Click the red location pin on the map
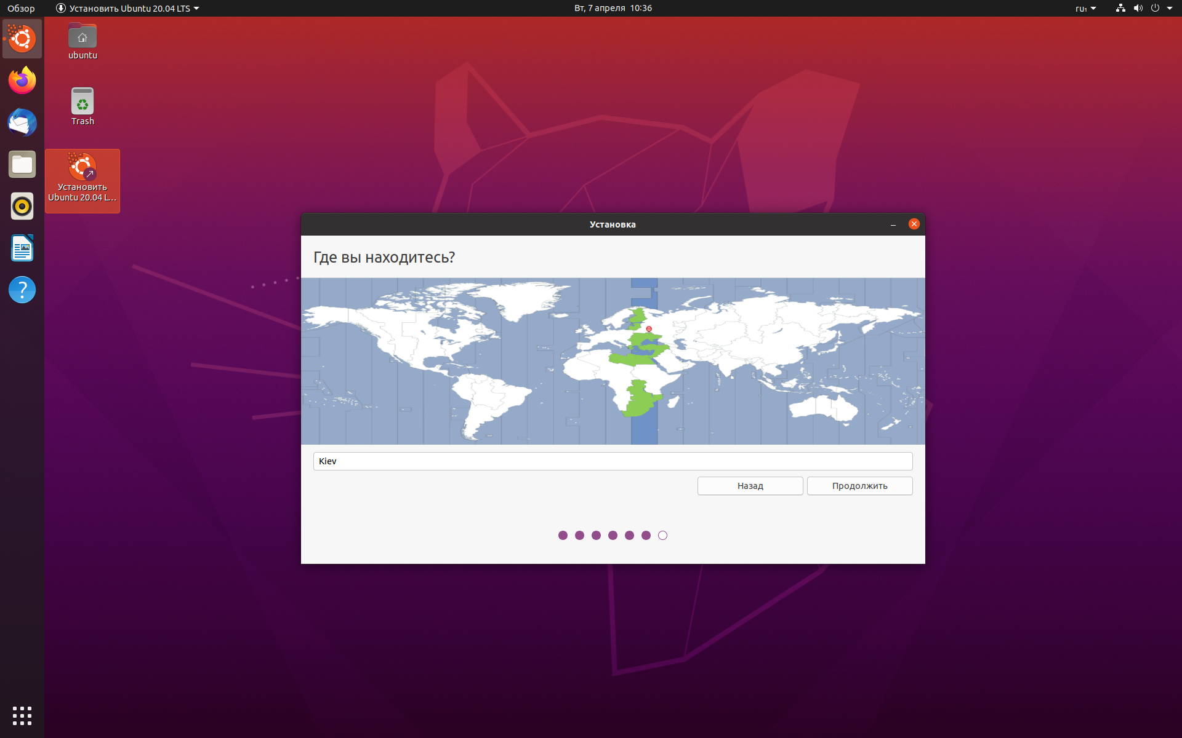Viewport: 1182px width, 738px height. [649, 329]
